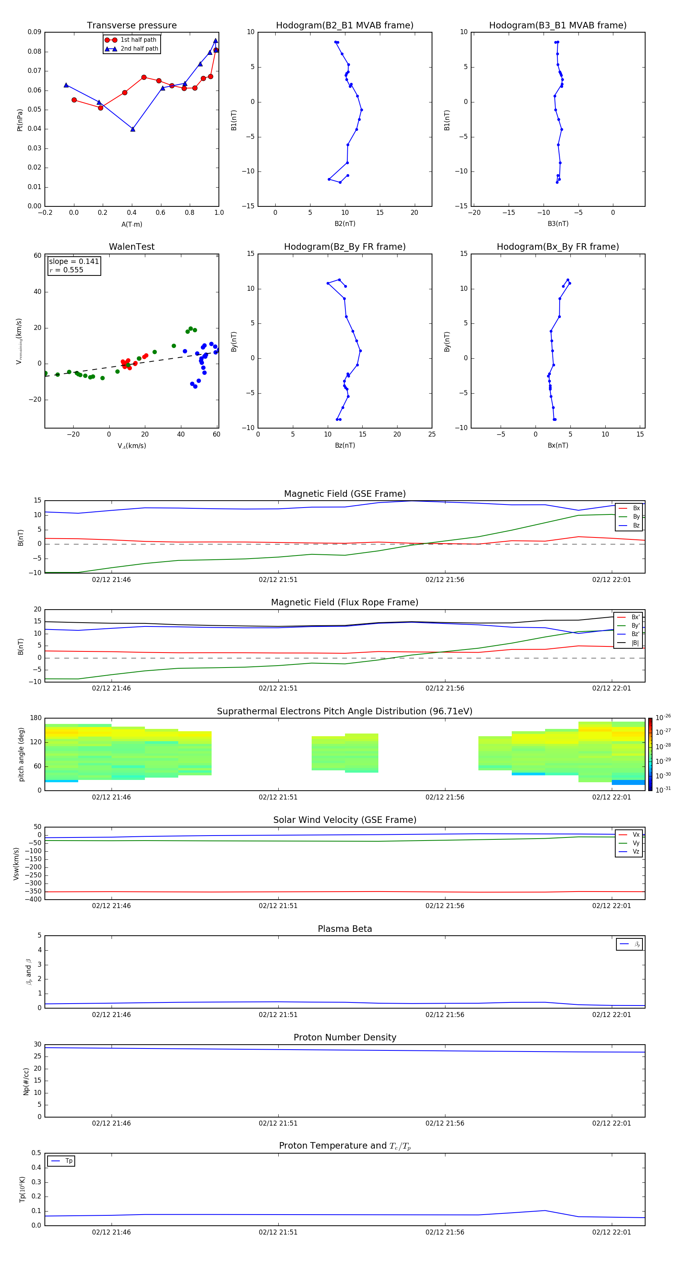This screenshot has width=690, height=1266.
Task: Click the "B3(nT)" x-axis label
Action: [x=558, y=224]
